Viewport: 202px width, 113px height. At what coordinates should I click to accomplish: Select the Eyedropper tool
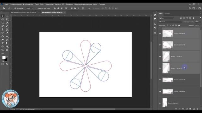click(7, 23)
